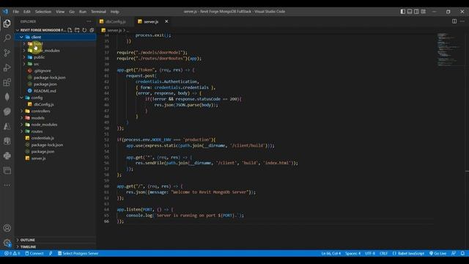The width and height of the screenshot is (469, 264).
Task: Toggle panel layout icon in title bar
Action: tap(410, 12)
